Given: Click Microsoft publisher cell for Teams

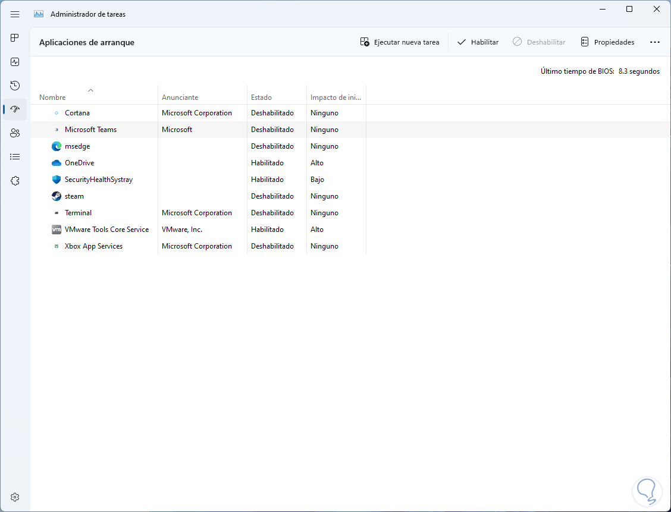Looking at the screenshot, I should coord(177,130).
